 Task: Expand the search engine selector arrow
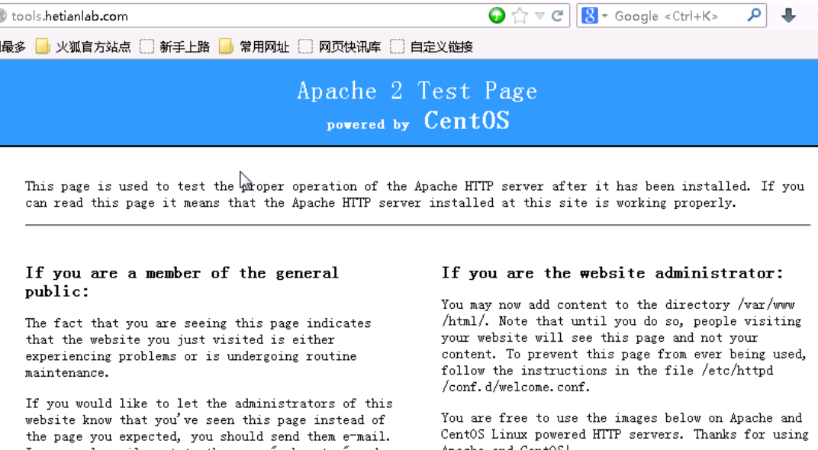click(x=604, y=16)
